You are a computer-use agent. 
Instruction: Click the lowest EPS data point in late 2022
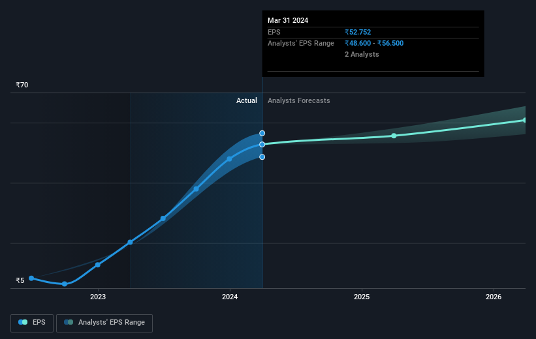[65, 284]
